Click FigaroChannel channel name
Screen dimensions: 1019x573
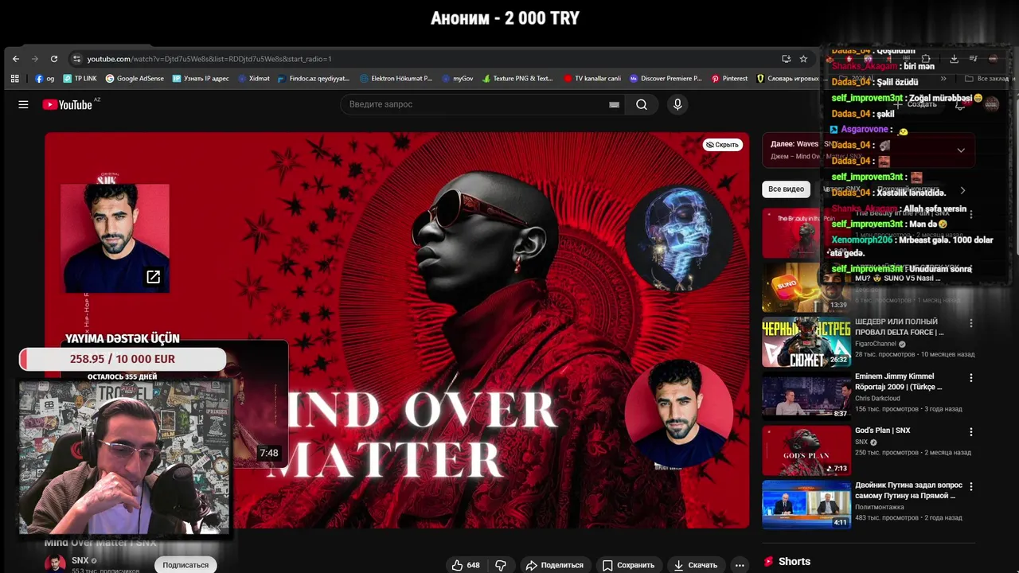(x=876, y=344)
